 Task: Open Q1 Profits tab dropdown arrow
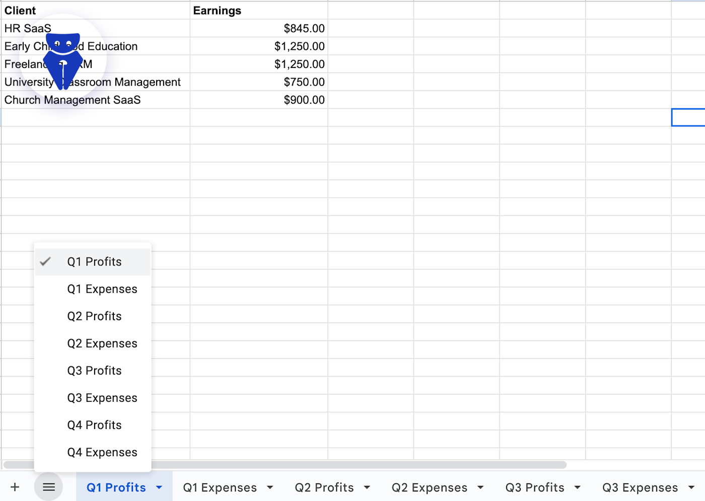[159, 487]
